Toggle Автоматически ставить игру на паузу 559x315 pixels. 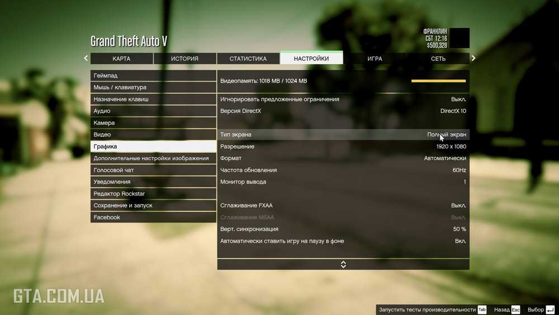pos(343,241)
